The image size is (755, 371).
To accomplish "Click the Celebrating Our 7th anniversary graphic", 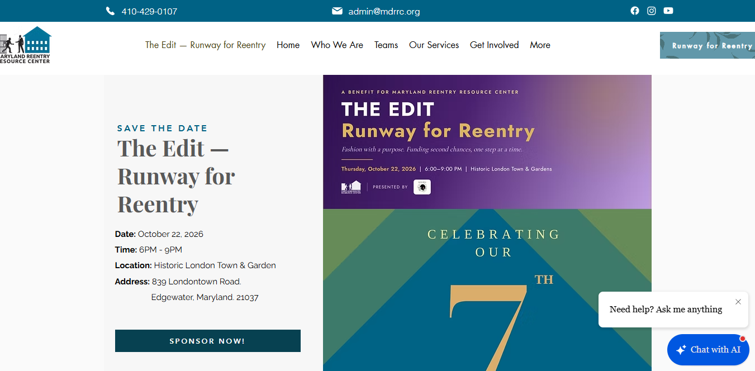I will [x=487, y=290].
